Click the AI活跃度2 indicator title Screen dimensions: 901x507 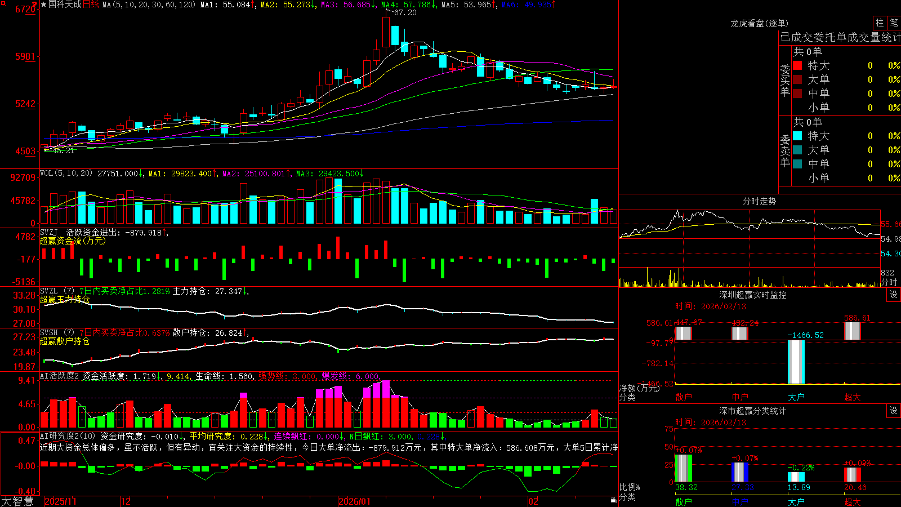tap(60, 376)
